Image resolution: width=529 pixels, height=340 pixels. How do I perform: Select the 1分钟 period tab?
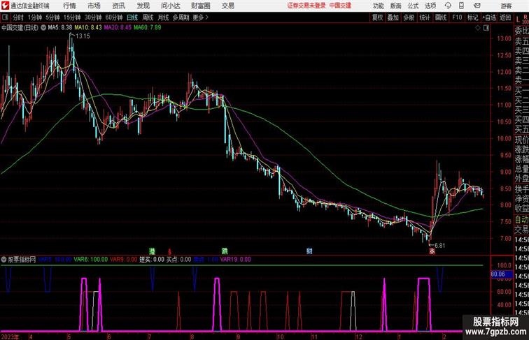coord(35,17)
